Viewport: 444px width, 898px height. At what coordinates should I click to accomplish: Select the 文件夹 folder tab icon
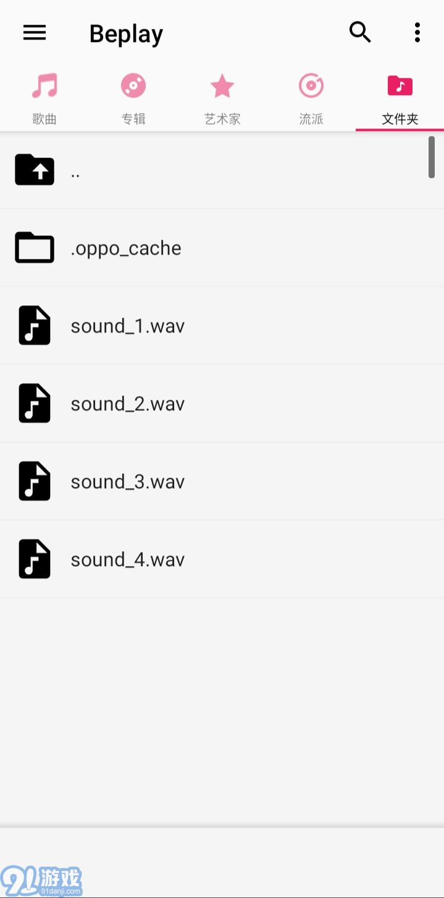pyautogui.click(x=400, y=86)
